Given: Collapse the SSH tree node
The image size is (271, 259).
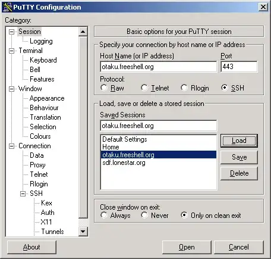Looking at the screenshot, I should 23,194.
